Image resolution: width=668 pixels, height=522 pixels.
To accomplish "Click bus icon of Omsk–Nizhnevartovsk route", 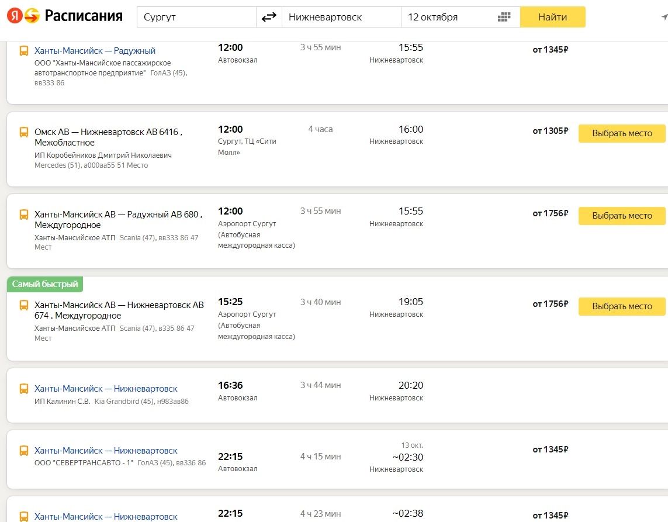I will (24, 133).
